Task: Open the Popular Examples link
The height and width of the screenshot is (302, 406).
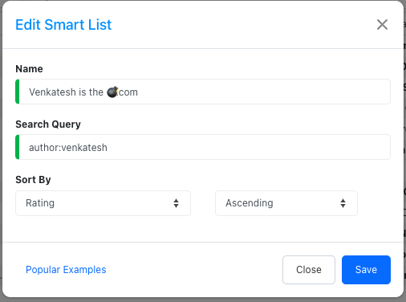Action: (66, 270)
